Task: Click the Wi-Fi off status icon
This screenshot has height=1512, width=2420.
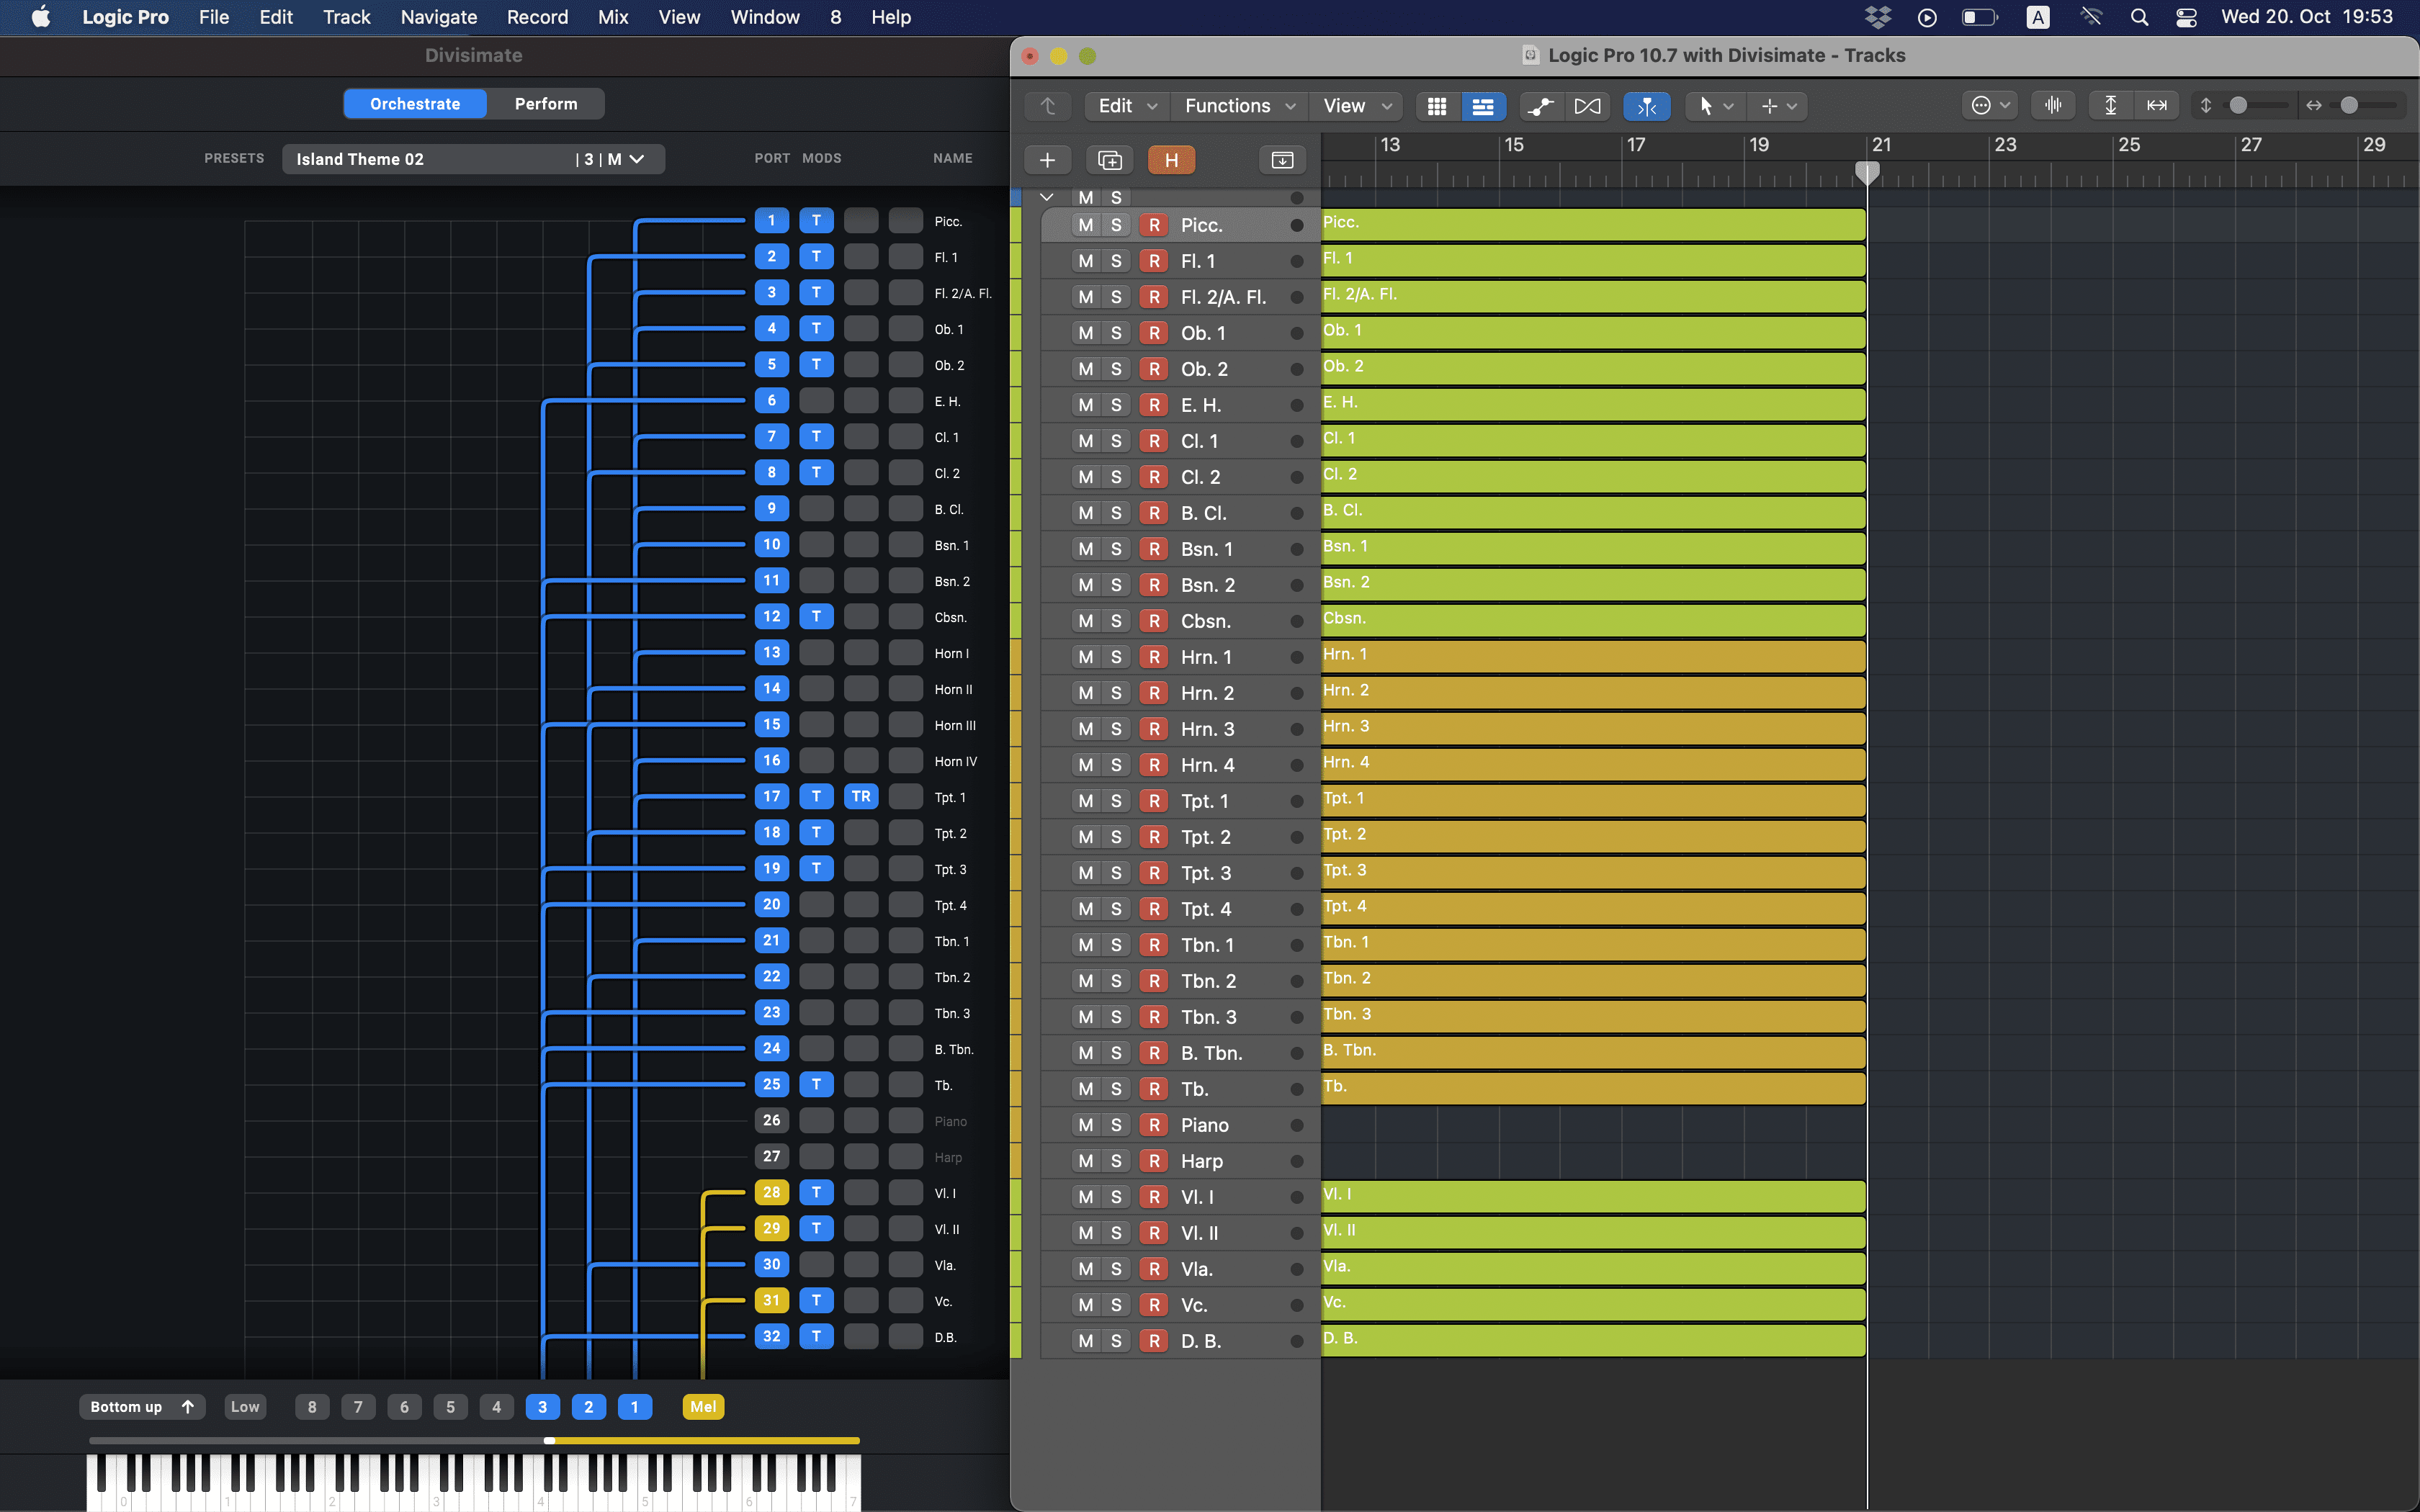Action: pyautogui.click(x=2091, y=17)
